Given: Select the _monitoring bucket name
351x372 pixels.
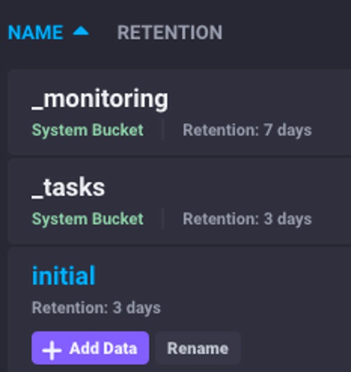Looking at the screenshot, I should pyautogui.click(x=100, y=100).
